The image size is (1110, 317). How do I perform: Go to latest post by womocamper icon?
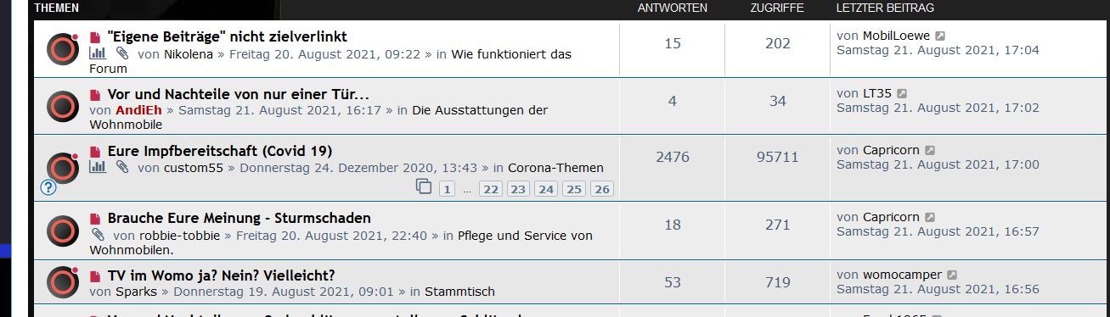[952, 275]
